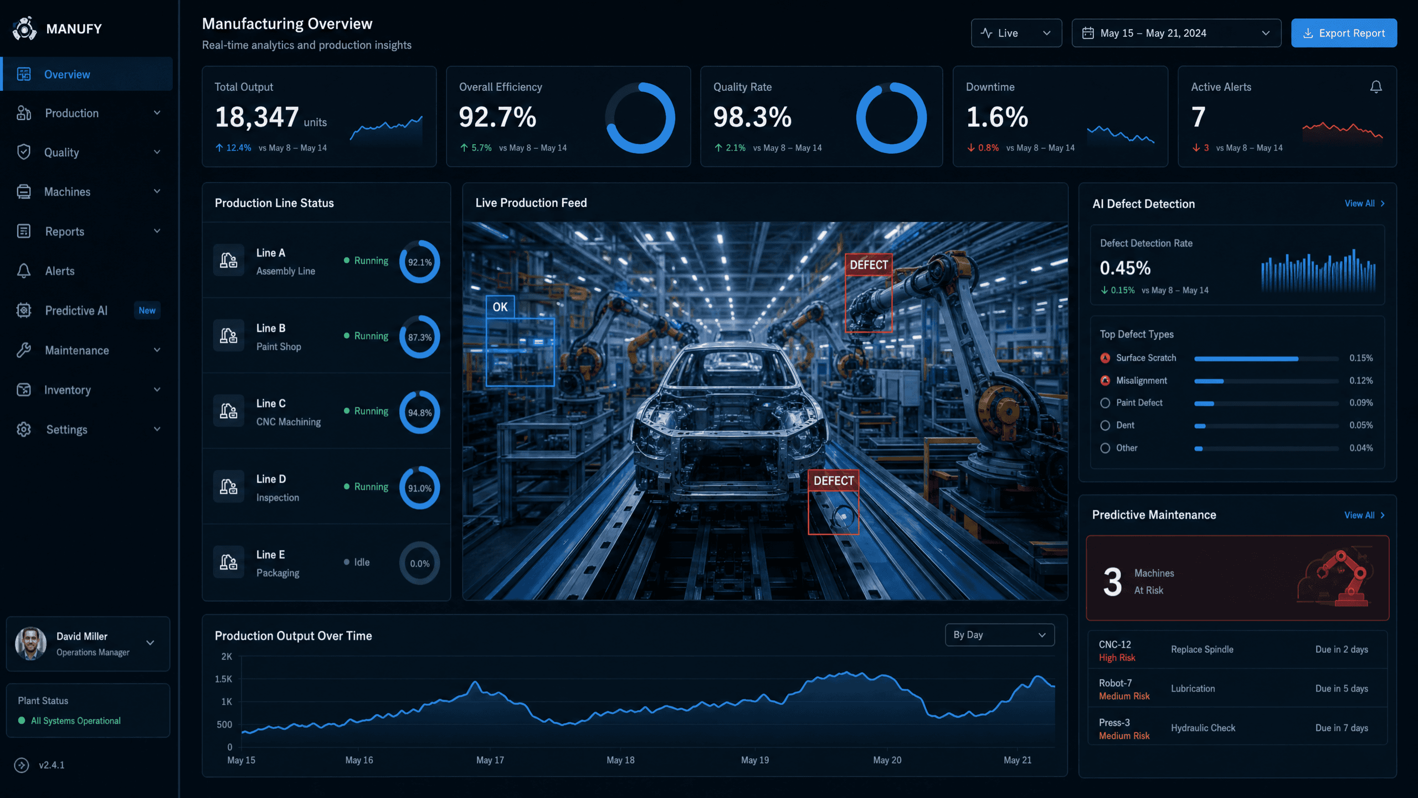Click the Surface Scratch progress bar
1418x798 pixels.
point(1266,359)
